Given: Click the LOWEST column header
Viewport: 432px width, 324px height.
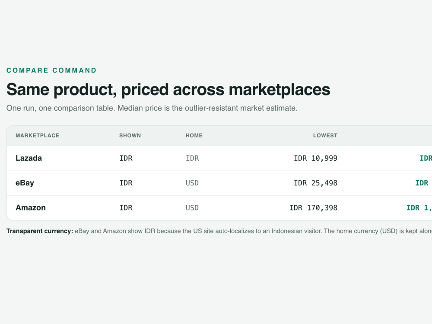Looking at the screenshot, I should tap(325, 136).
